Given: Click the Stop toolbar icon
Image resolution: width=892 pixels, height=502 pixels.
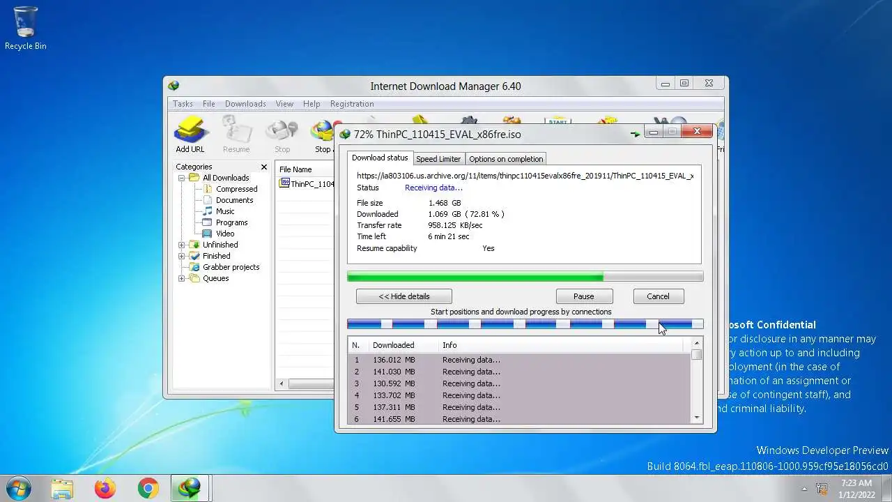Looking at the screenshot, I should point(282,135).
